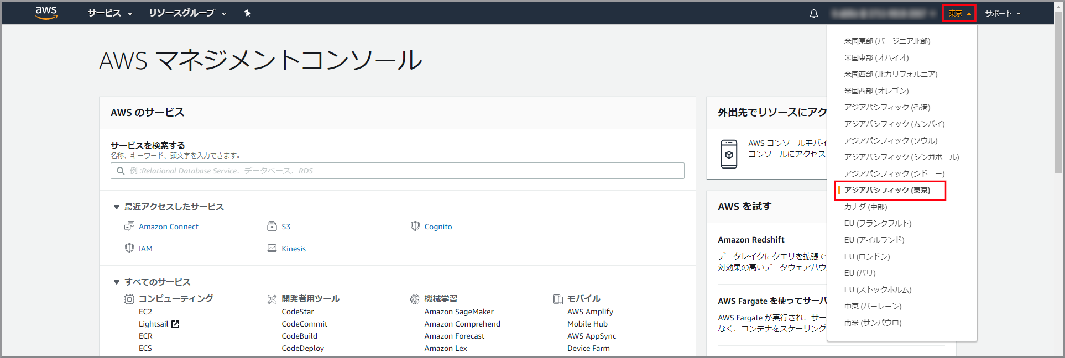Select region 米国東部 (バージニア北部)

887,41
